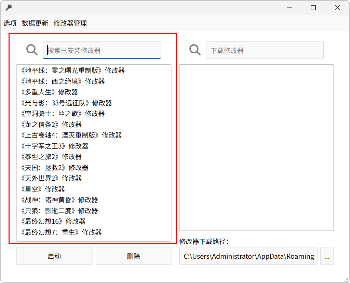Select 《天国：拯救2》修改器
The width and height of the screenshot is (350, 283).
[94, 168]
